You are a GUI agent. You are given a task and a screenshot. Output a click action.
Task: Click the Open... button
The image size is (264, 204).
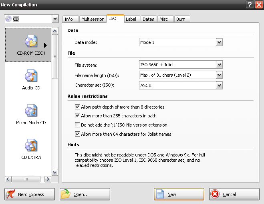[85, 194]
